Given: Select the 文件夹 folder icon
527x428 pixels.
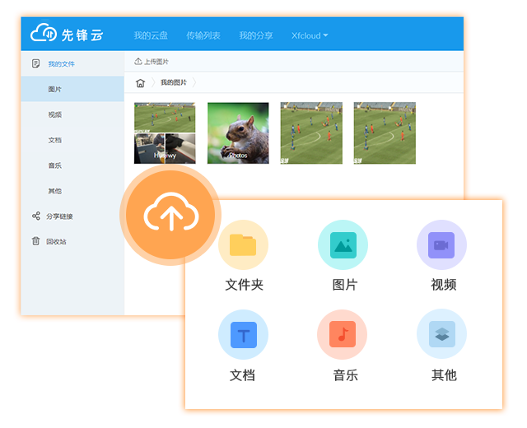Looking at the screenshot, I should 243,245.
